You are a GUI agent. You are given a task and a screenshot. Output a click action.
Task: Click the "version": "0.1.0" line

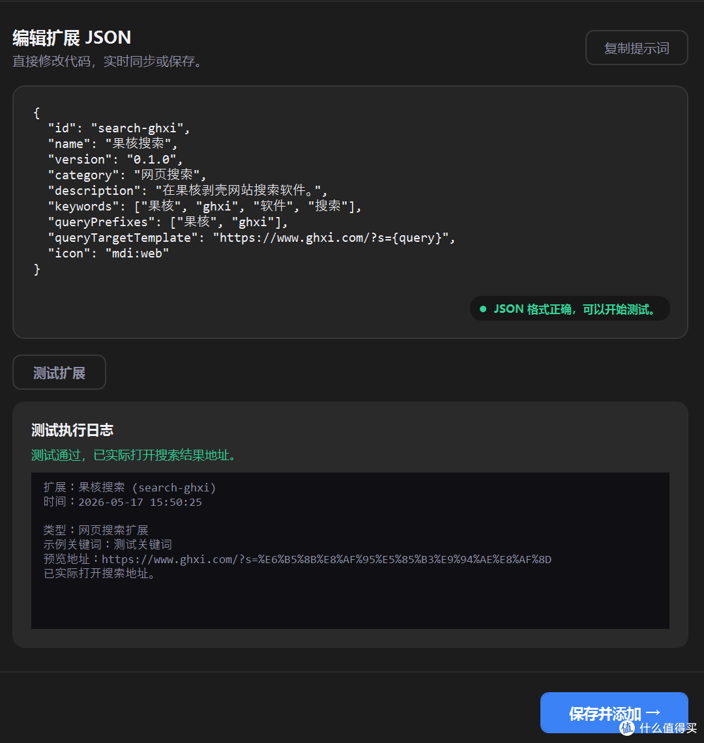click(115, 159)
